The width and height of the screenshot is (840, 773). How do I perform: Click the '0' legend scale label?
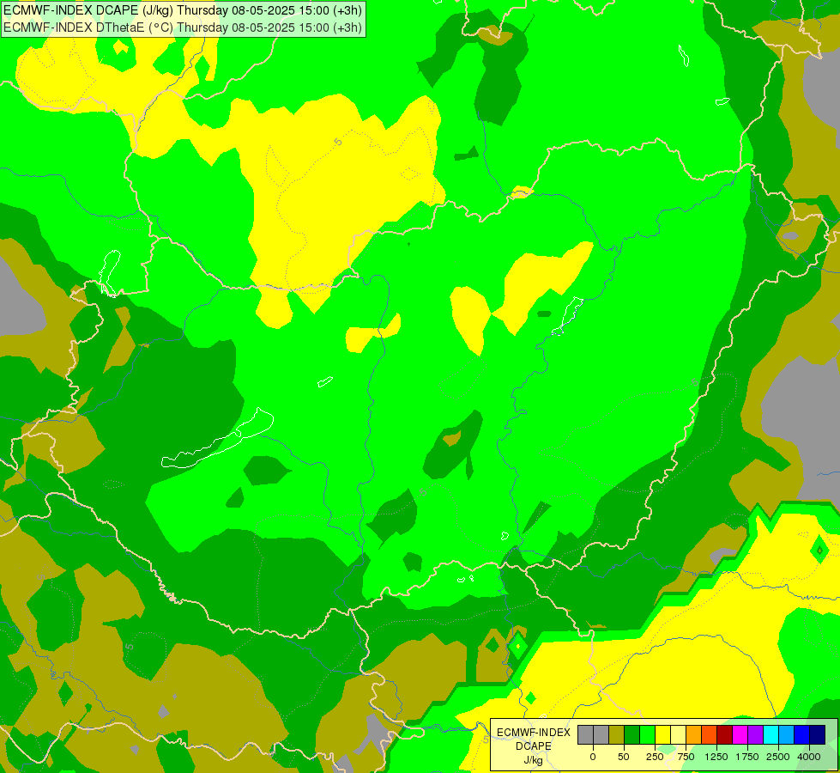(593, 757)
